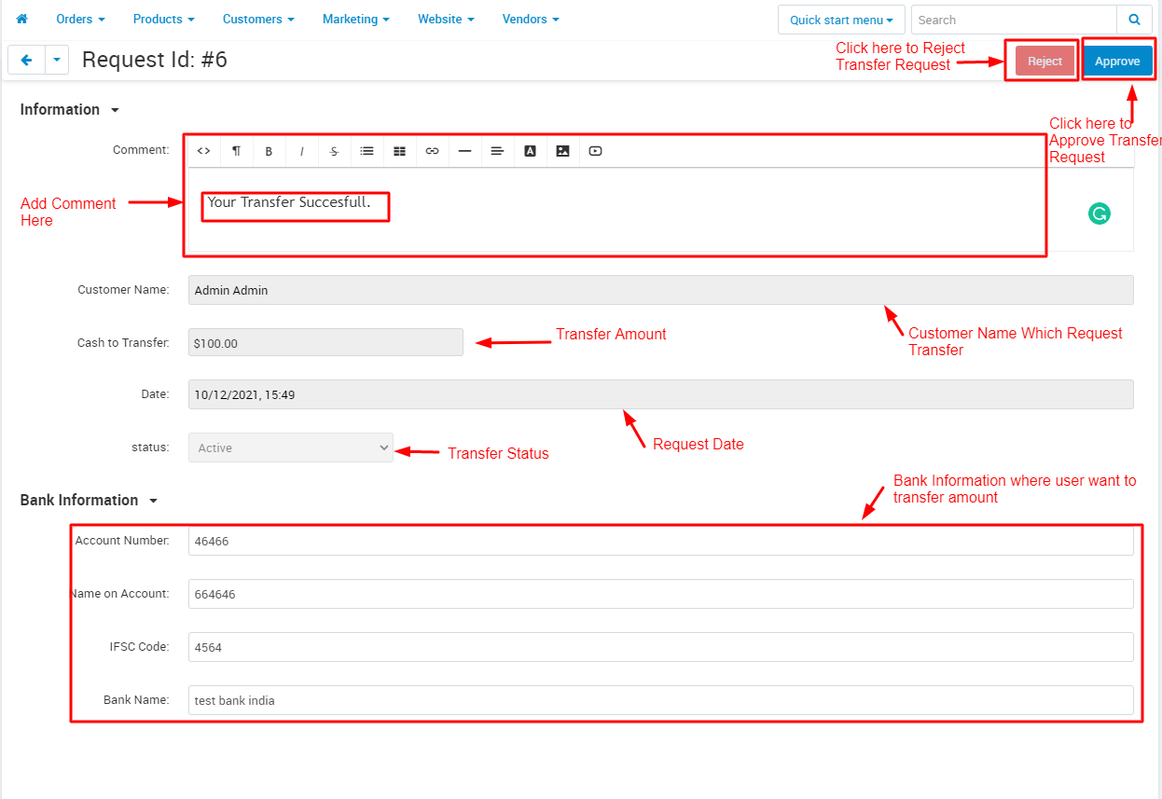Click the Account Number field

tap(661, 541)
